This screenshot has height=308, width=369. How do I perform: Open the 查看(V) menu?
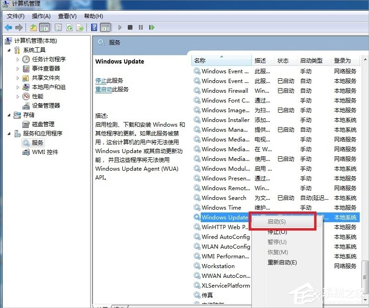point(67,16)
